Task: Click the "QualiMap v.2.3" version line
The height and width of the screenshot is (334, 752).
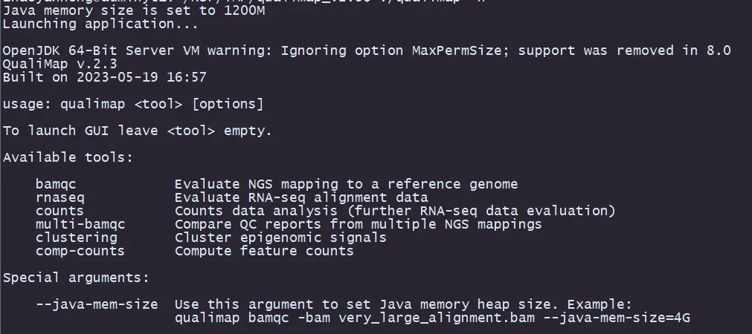Action: click(x=60, y=64)
